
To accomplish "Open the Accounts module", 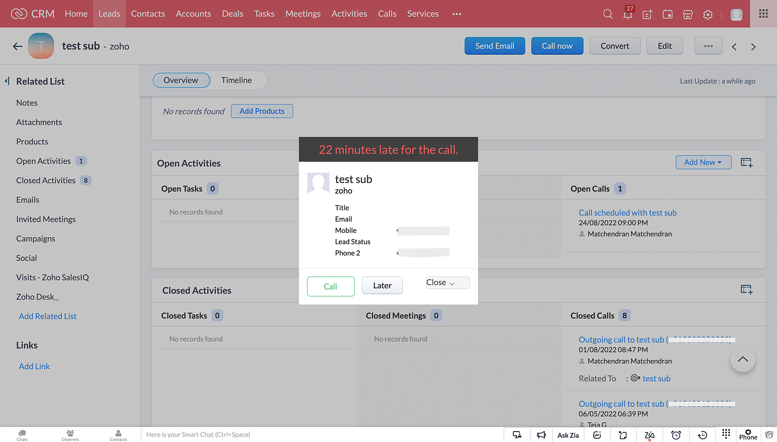I will pos(193,14).
